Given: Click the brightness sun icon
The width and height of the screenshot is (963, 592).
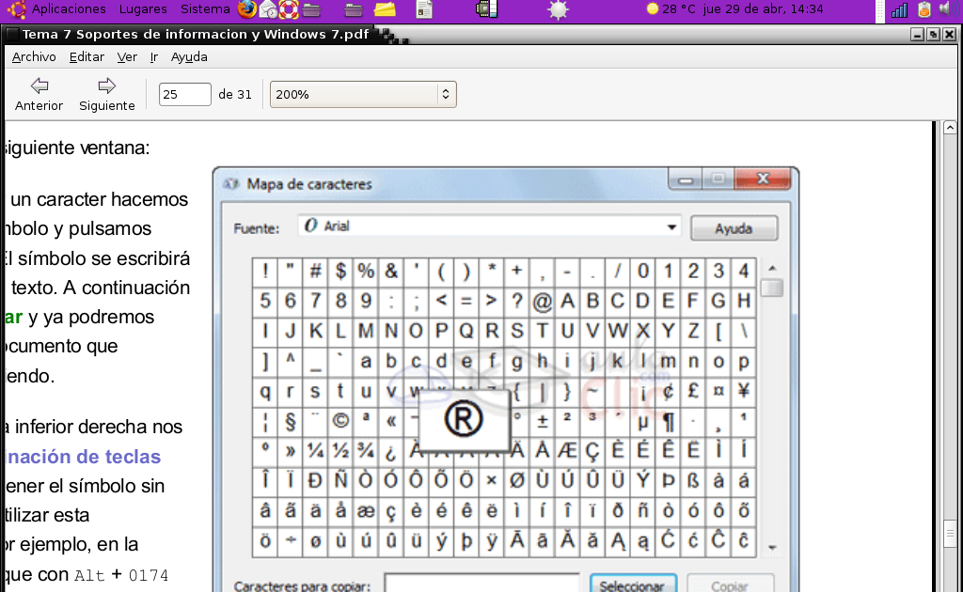Looking at the screenshot, I should [x=558, y=9].
